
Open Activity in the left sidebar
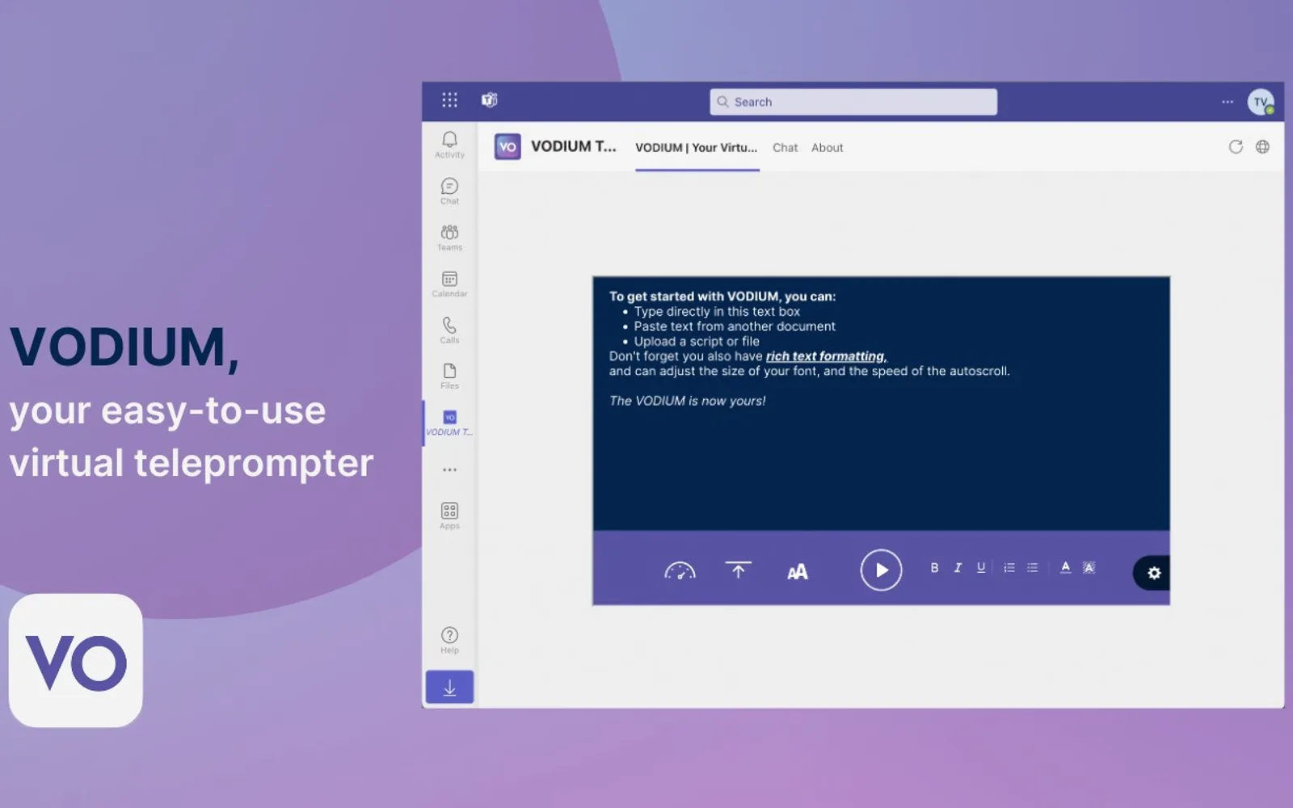pyautogui.click(x=449, y=145)
